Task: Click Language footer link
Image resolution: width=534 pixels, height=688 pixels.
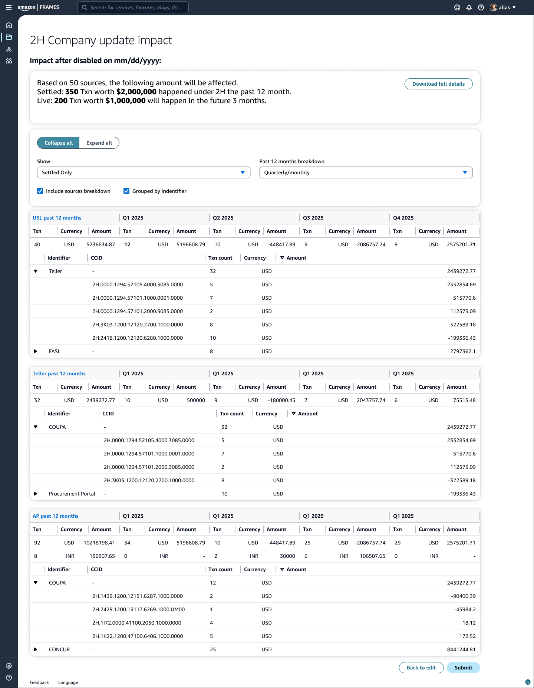Action: pyautogui.click(x=68, y=682)
